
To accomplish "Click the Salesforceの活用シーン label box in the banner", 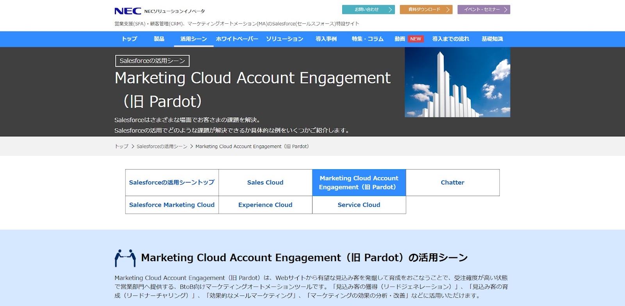I will coord(152,61).
